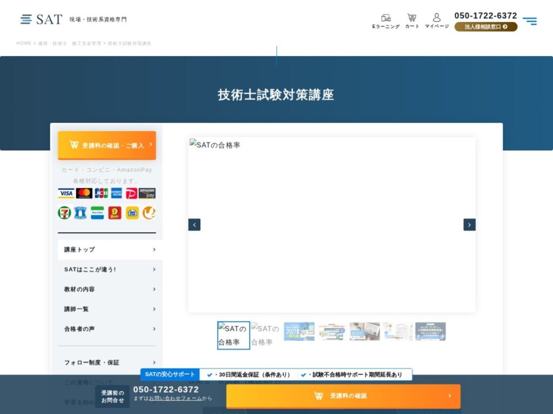Click the JCB payment icon
Image resolution: width=553 pixels, height=414 pixels.
(101, 194)
